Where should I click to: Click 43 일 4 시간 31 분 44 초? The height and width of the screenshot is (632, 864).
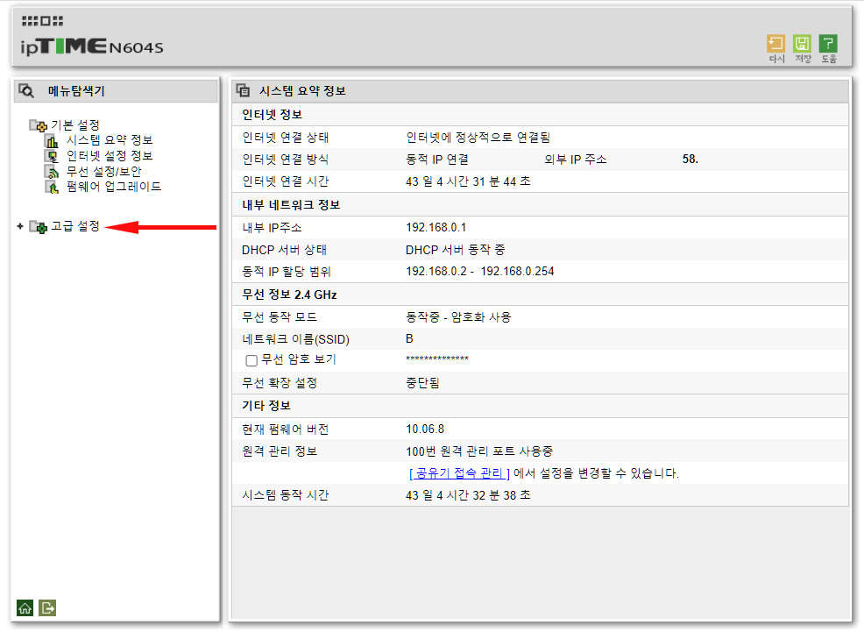tap(468, 181)
